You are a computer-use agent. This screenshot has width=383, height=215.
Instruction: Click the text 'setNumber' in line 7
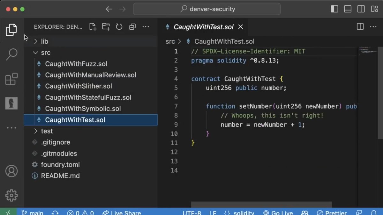(256, 106)
